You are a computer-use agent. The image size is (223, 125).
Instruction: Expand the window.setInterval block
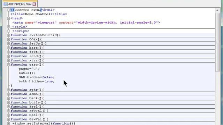(8, 124)
